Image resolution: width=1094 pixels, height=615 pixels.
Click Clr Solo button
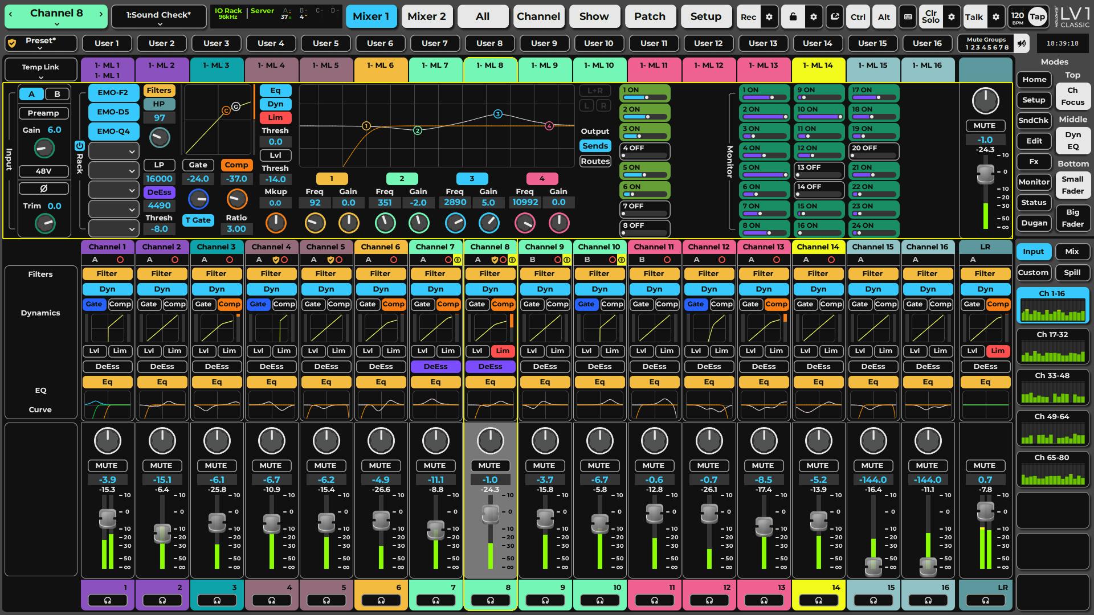click(930, 17)
